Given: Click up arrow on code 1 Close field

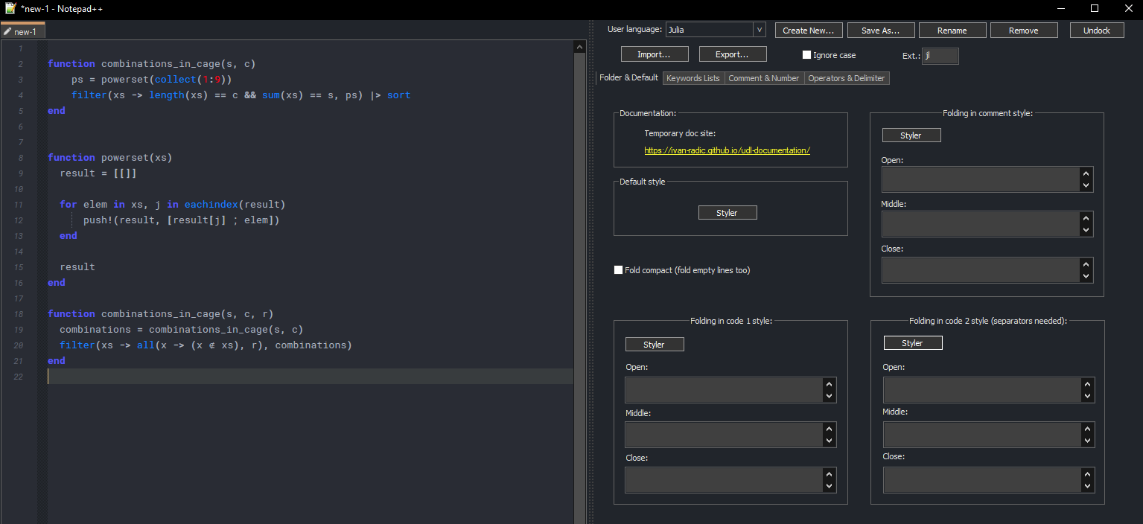Looking at the screenshot, I should pyautogui.click(x=830, y=474).
